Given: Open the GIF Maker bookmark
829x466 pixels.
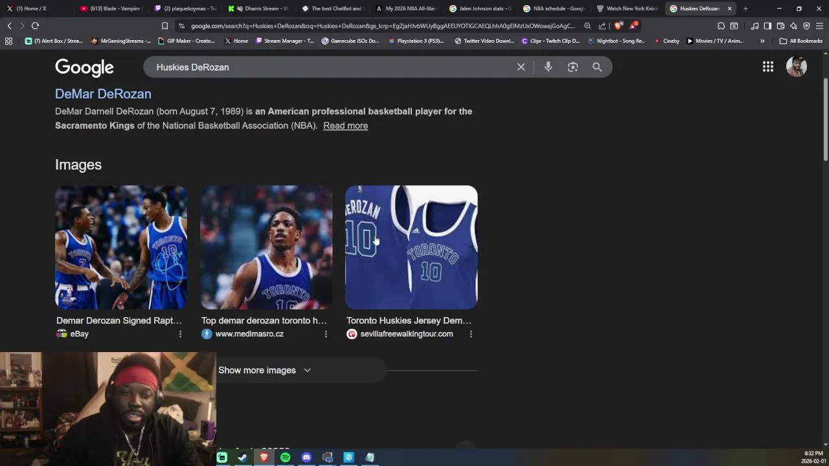Looking at the screenshot, I should click(x=186, y=41).
